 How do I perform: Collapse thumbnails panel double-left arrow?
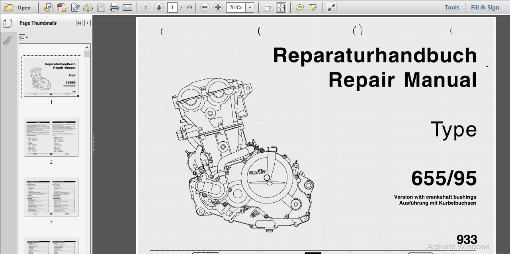(79, 23)
